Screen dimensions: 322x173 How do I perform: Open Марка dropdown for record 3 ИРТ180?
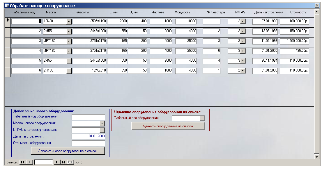coord(69,41)
